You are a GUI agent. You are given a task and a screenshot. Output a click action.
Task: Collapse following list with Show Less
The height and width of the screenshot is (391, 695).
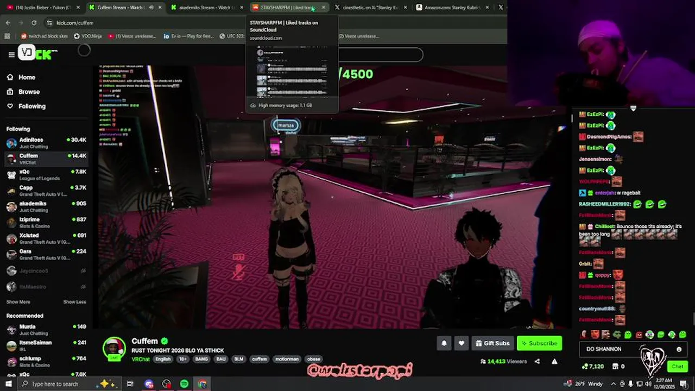74,302
